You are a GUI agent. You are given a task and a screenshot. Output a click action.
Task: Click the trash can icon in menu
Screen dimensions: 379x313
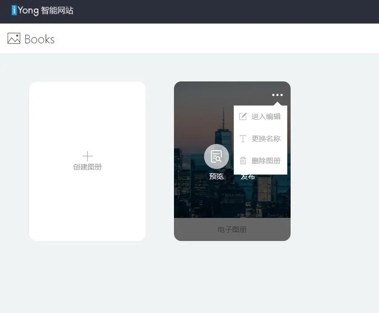pyautogui.click(x=243, y=161)
